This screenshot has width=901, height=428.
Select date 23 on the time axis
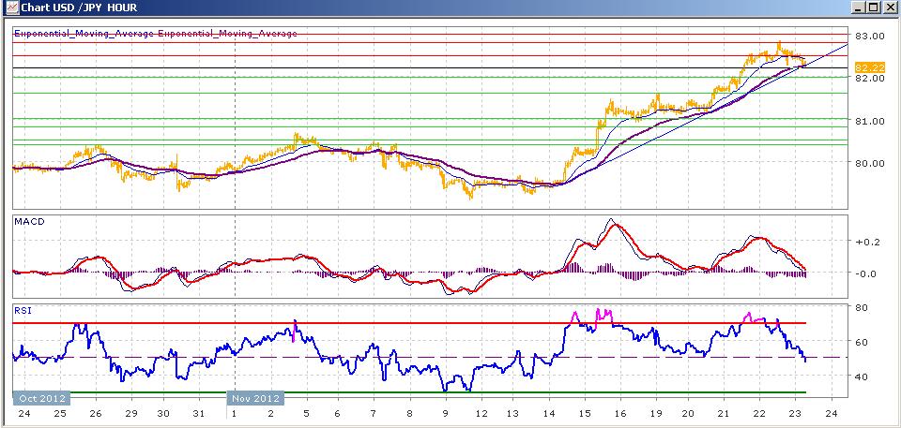coord(795,413)
